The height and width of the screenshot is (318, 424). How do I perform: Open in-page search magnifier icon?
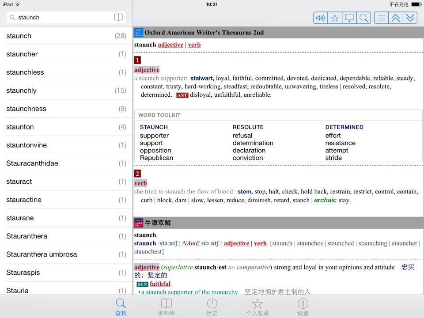pyautogui.click(x=363, y=18)
